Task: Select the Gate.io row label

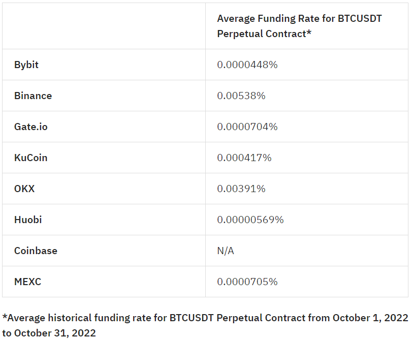Action: pos(31,127)
